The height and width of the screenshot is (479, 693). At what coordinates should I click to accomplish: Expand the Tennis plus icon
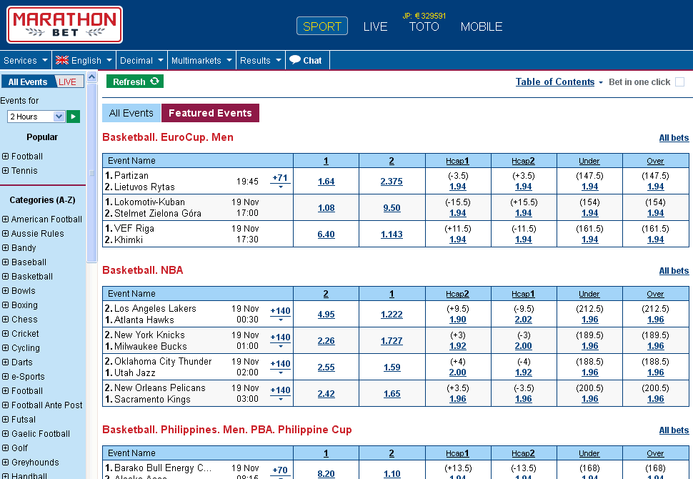pos(5,170)
